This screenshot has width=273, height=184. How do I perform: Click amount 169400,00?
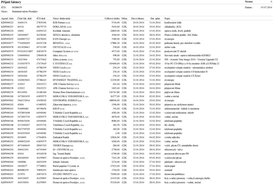pyautogui.click(x=114, y=64)
